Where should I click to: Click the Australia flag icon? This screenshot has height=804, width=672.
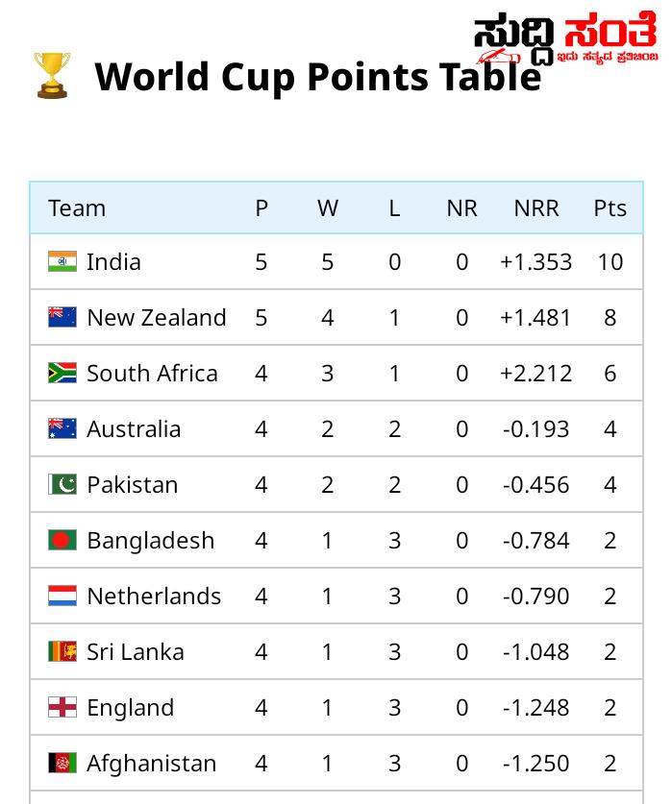[62, 428]
